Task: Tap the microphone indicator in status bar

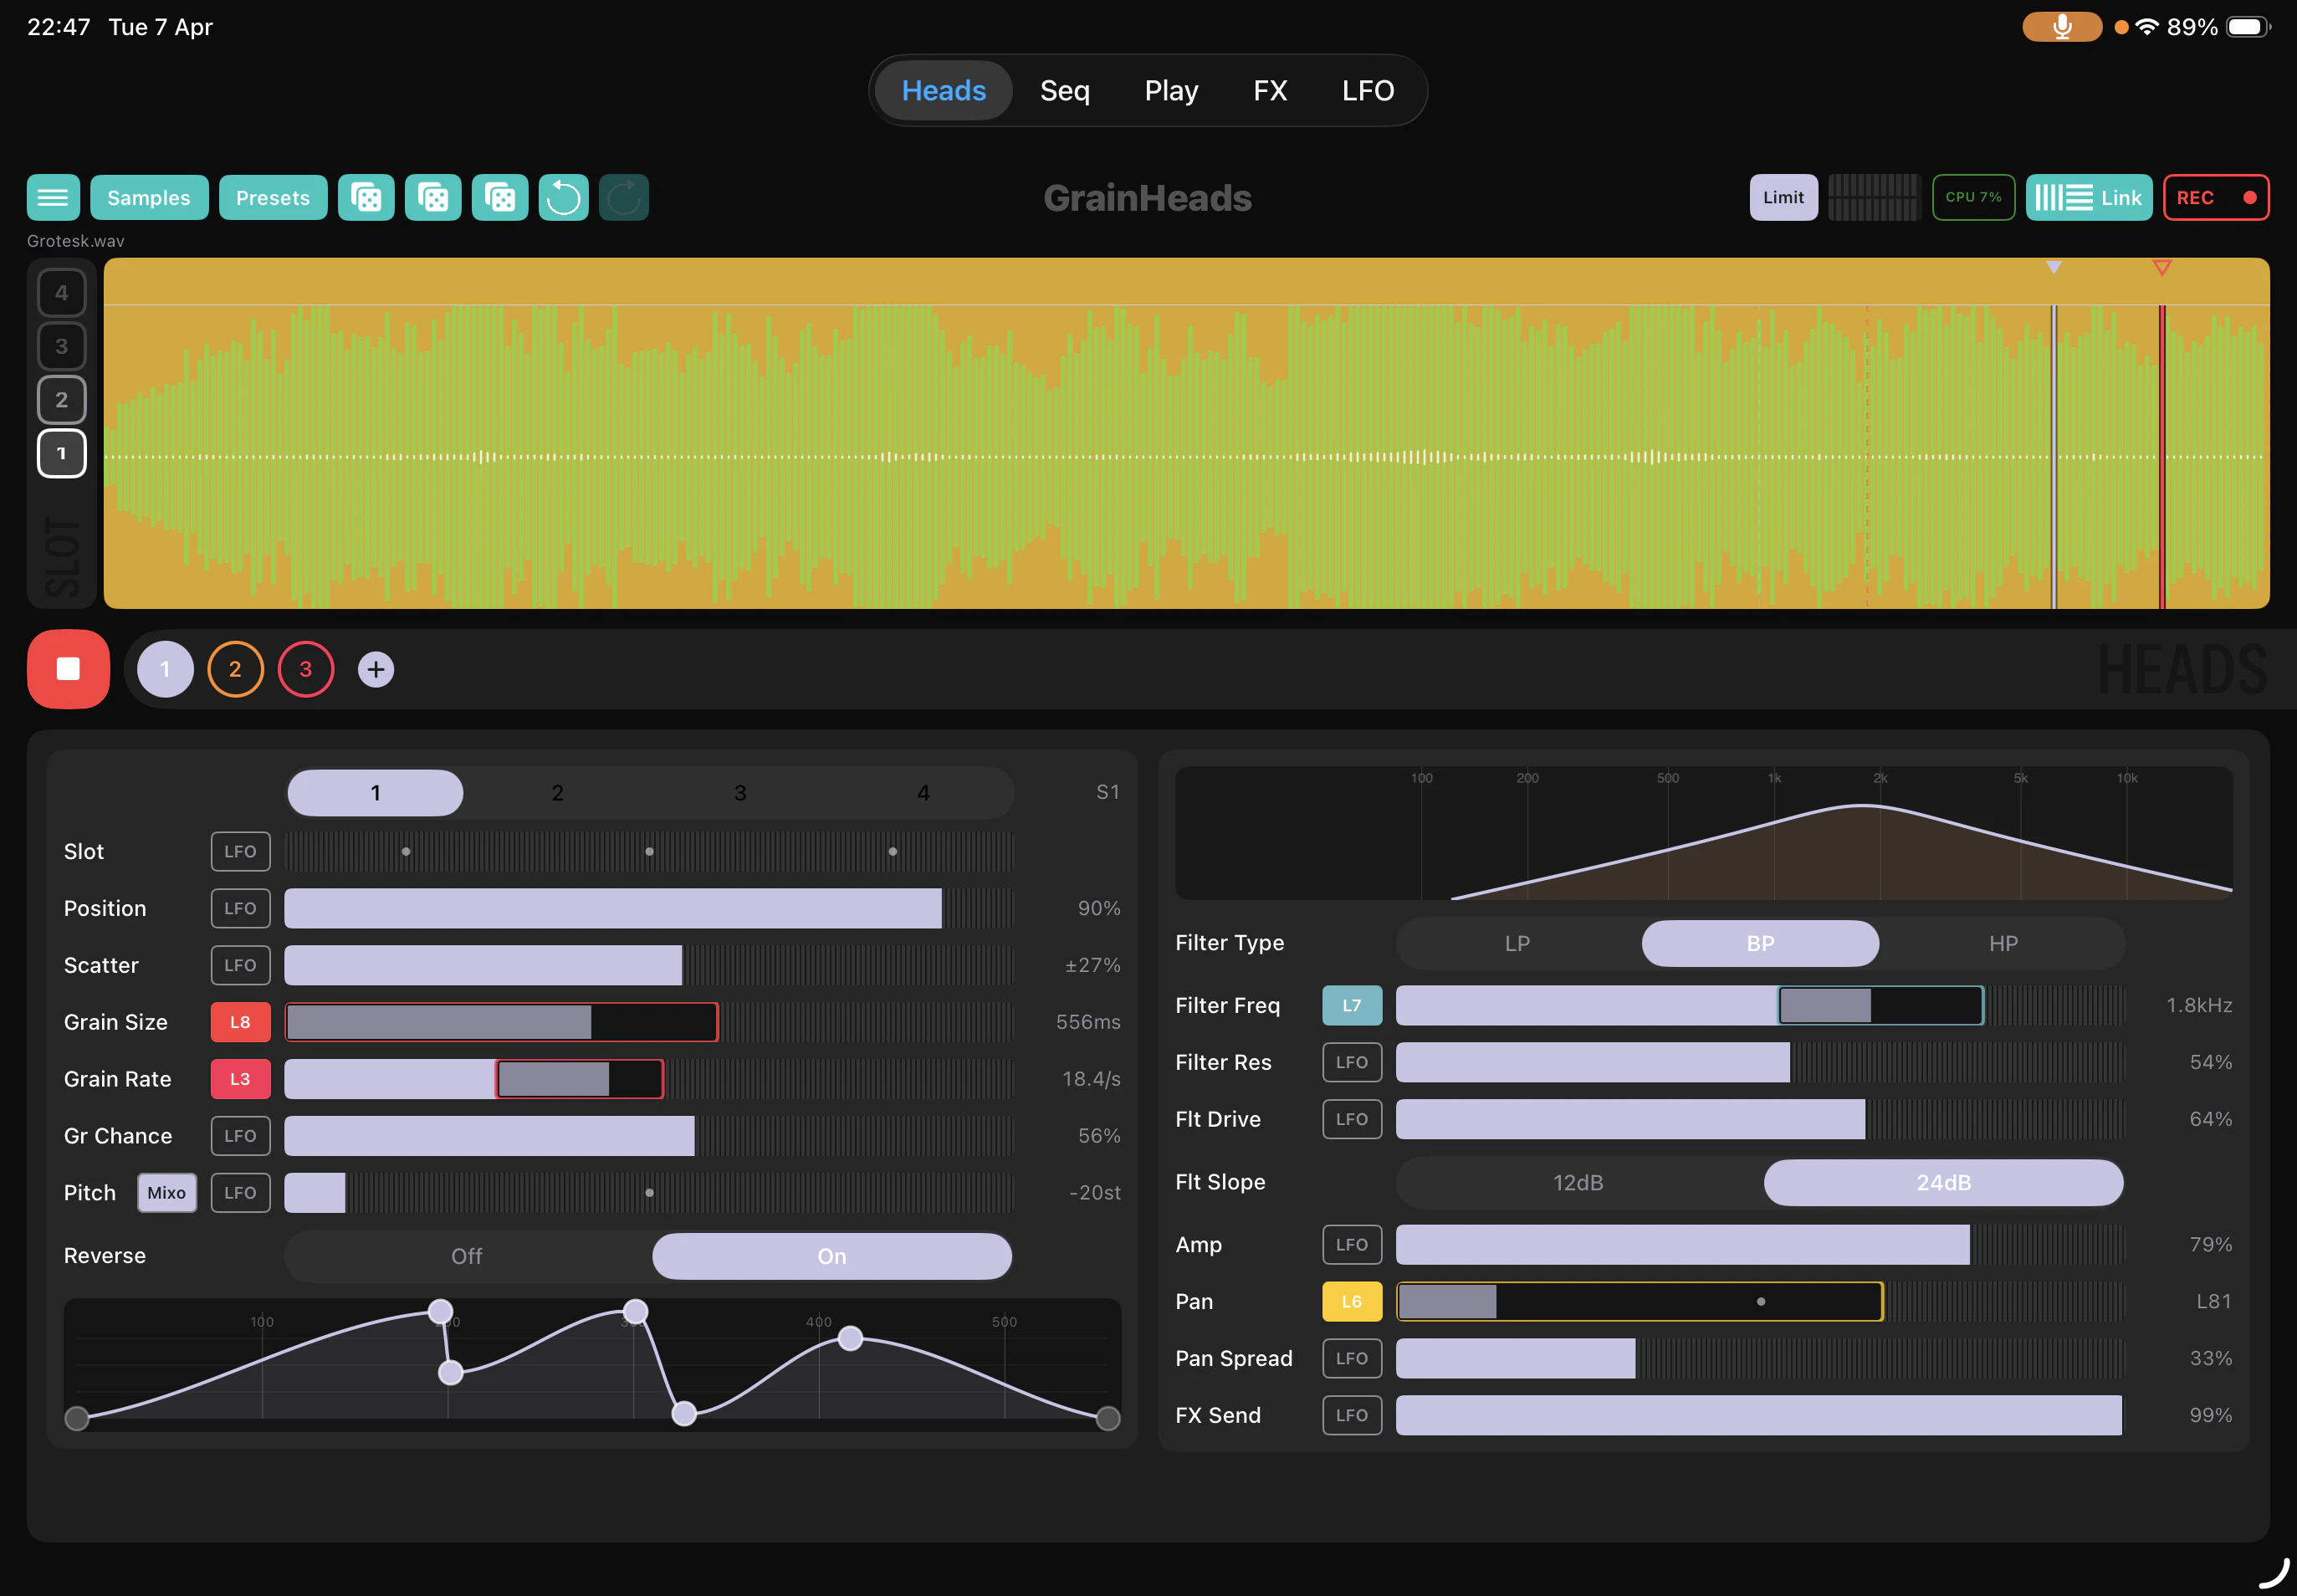Action: coord(2061,27)
